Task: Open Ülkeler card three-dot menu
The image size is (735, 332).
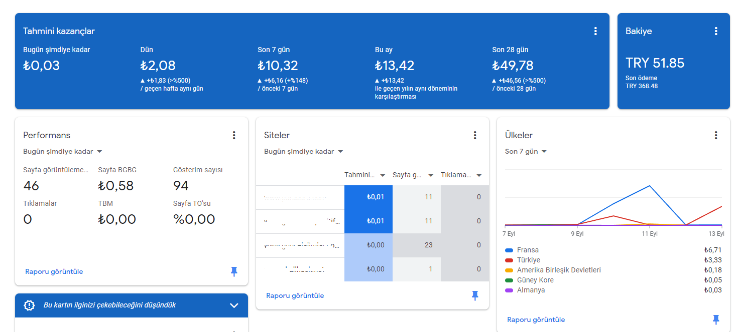Action: [716, 135]
